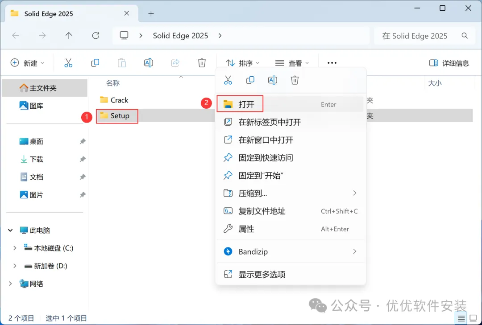This screenshot has width=482, height=325.
Task: Go up one folder level
Action: pos(69,36)
